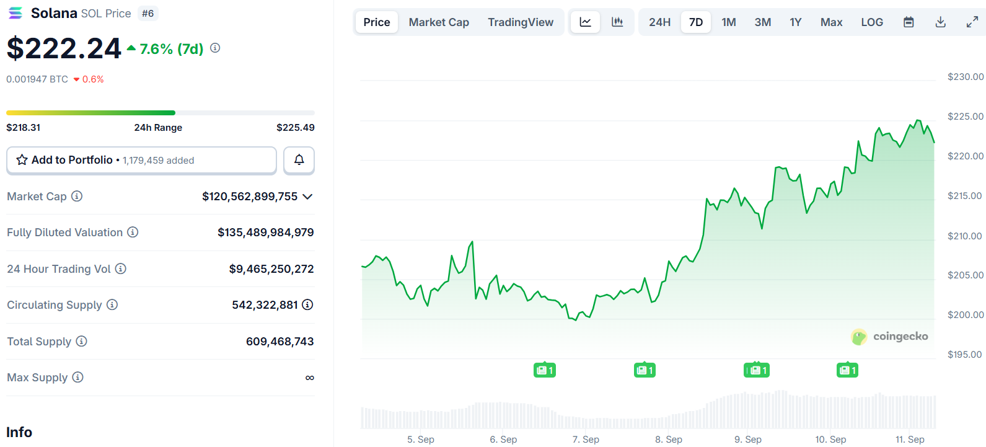Click the price alert bell icon
Screen dimensions: 986x447
click(299, 160)
